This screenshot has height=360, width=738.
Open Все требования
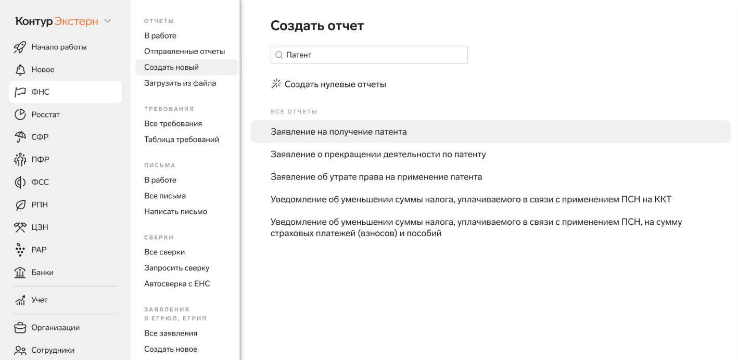pos(173,124)
